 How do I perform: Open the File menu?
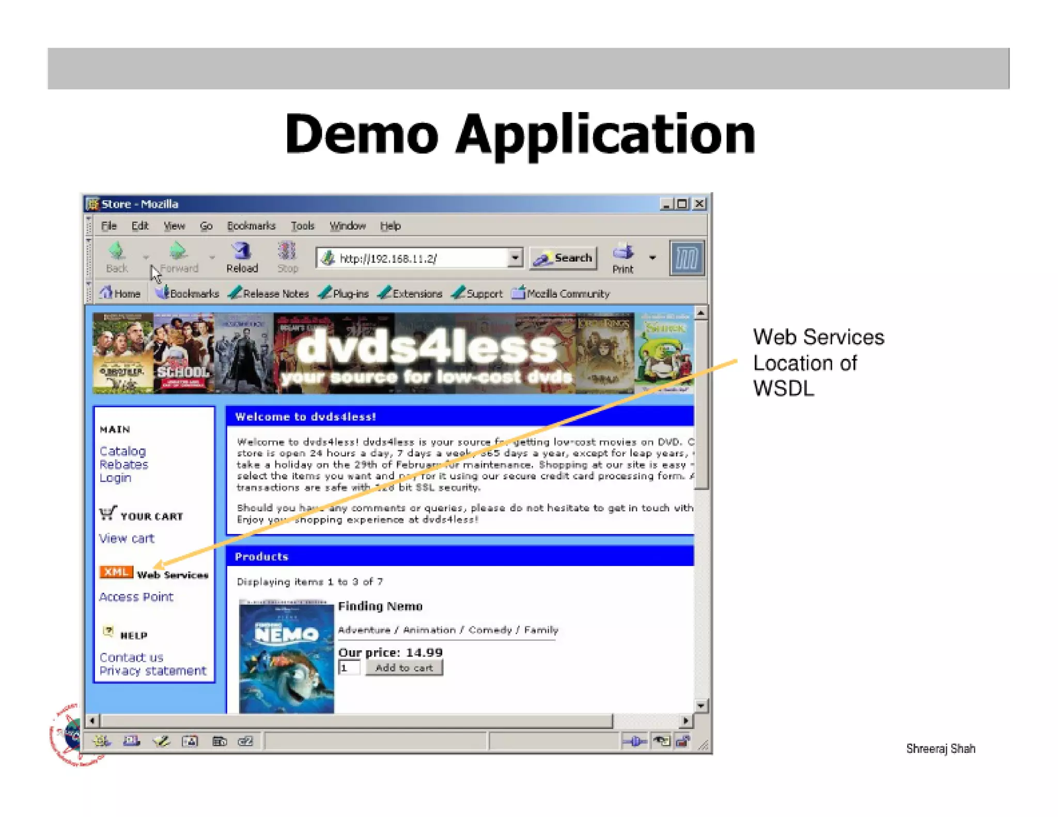tap(108, 226)
